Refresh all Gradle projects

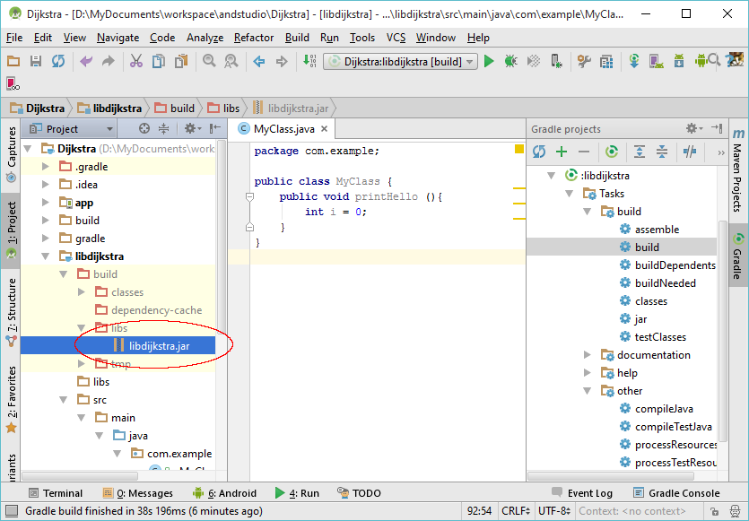click(x=538, y=152)
